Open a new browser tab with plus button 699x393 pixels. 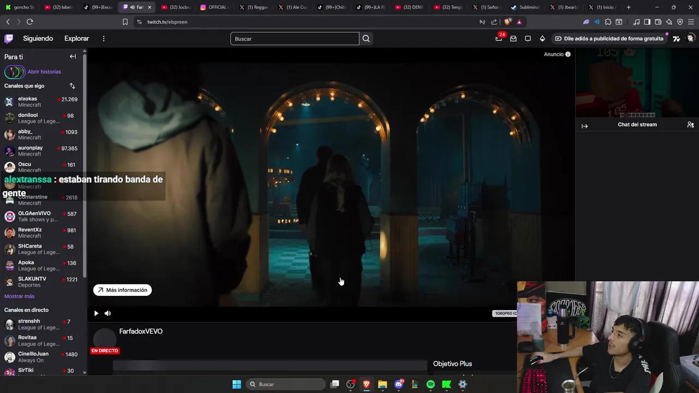point(629,7)
